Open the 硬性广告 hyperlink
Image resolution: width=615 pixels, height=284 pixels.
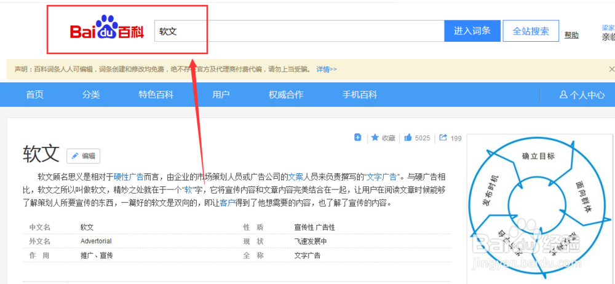(x=129, y=176)
